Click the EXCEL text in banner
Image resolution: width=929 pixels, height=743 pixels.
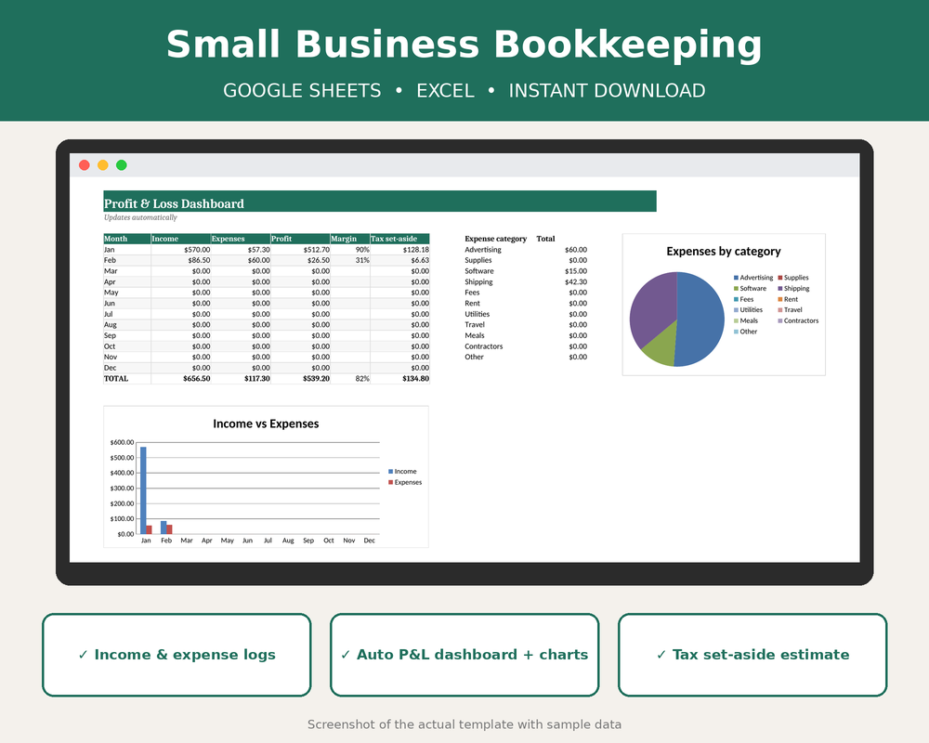tap(445, 91)
